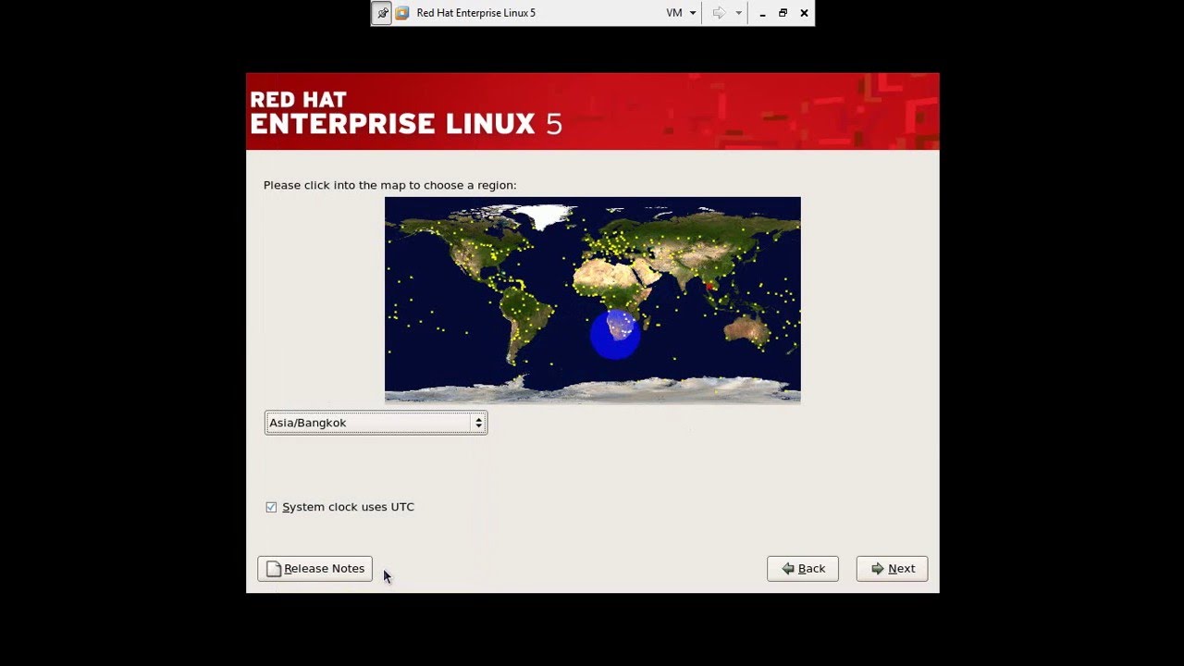Open the VM dropdown menu
Viewport: 1184px width, 666px height.
(x=681, y=13)
